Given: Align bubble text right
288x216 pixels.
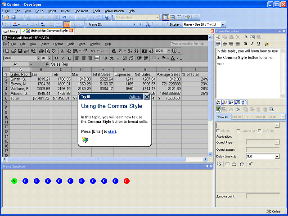Looking at the screenshot, I should pyautogui.click(x=231, y=44).
